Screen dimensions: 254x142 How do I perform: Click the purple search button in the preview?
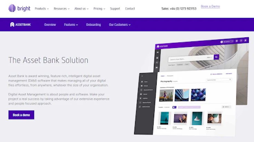click(x=216, y=57)
